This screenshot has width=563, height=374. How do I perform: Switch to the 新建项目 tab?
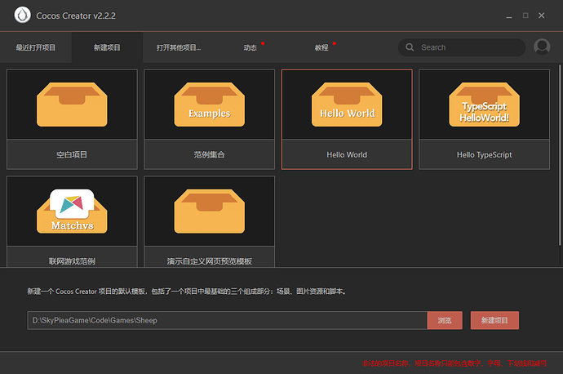coord(107,47)
